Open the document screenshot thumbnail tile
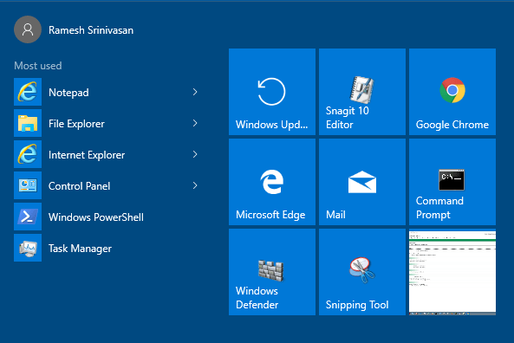 (x=452, y=272)
